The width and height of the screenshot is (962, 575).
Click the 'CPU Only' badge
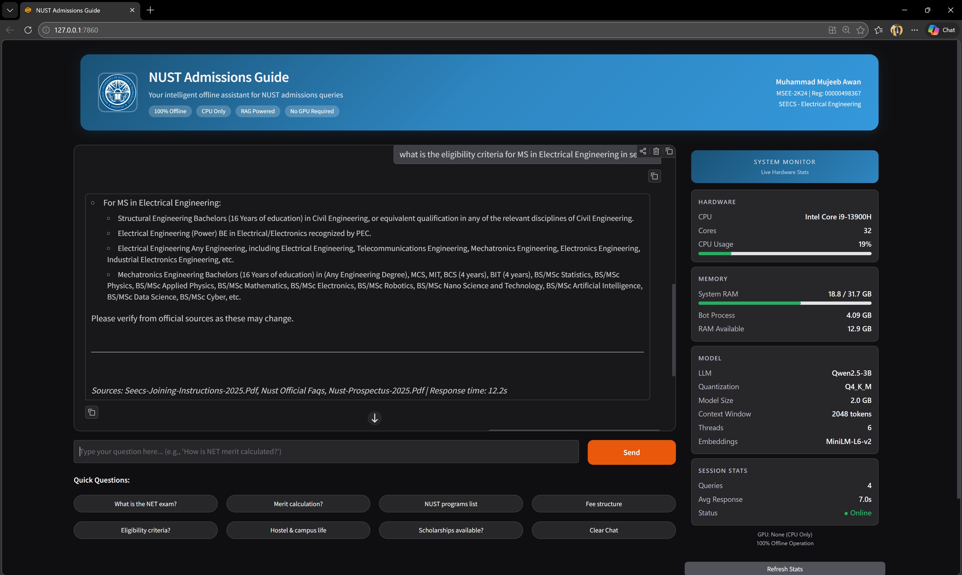(x=213, y=111)
